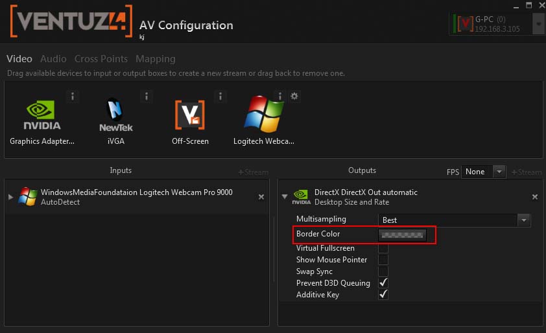Show info for the Off-Screen device
This screenshot has width=546, height=333.
pyautogui.click(x=220, y=97)
